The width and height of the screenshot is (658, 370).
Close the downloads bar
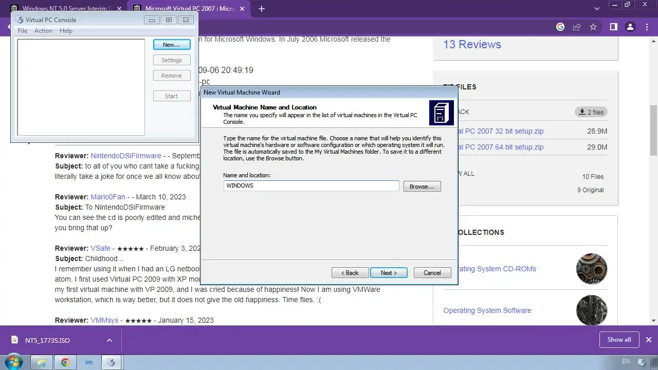click(649, 340)
